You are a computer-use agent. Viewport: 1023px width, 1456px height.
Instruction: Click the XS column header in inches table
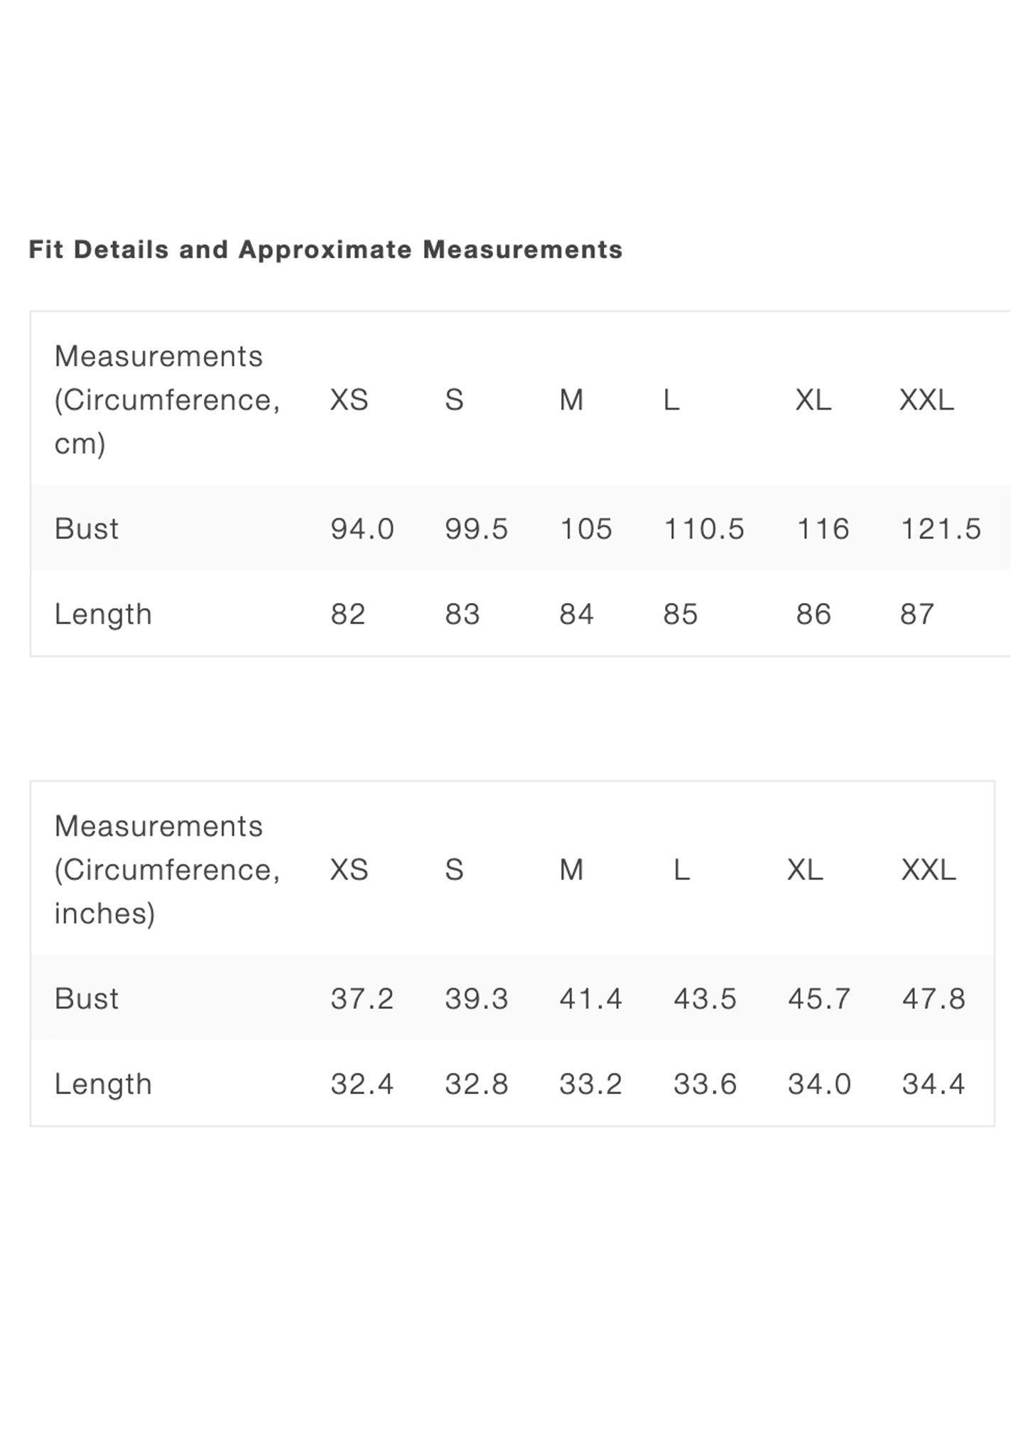coord(349,870)
